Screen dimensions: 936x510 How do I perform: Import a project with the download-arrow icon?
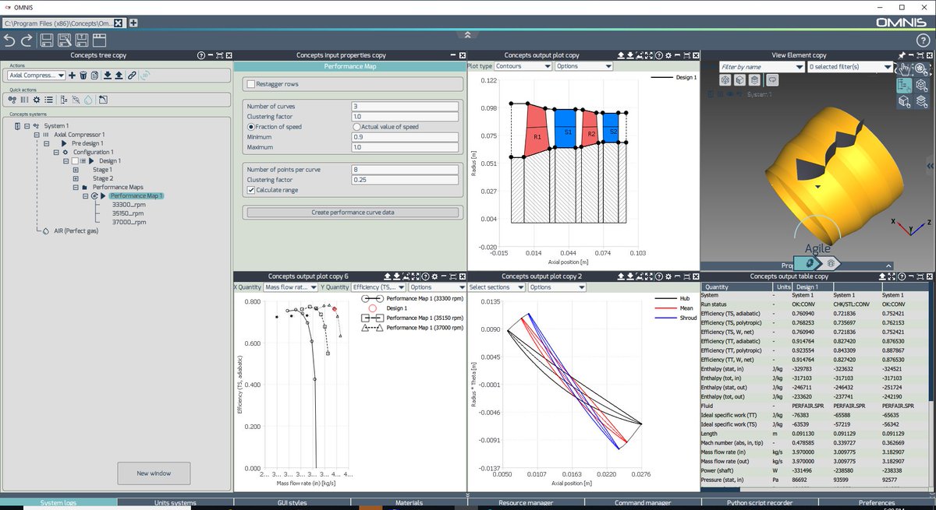click(108, 75)
